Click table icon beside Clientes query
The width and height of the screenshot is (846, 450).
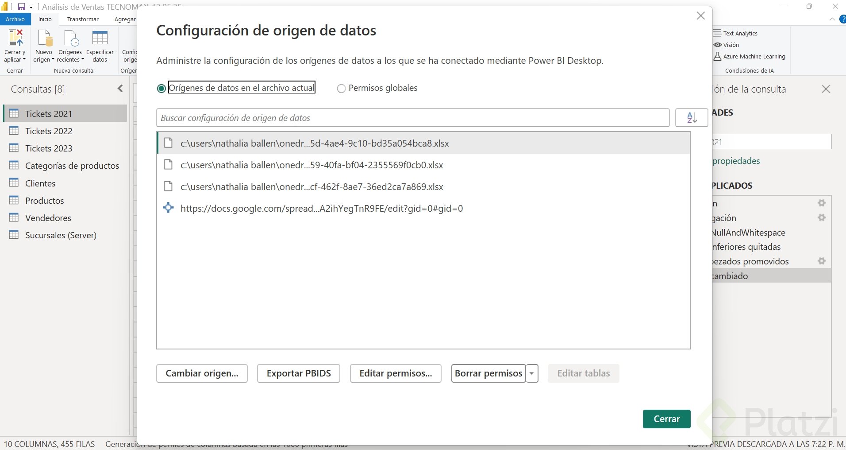pyautogui.click(x=14, y=183)
